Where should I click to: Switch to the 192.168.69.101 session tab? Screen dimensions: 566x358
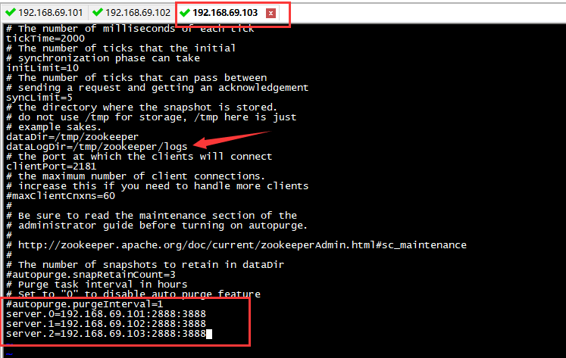[x=44, y=13]
